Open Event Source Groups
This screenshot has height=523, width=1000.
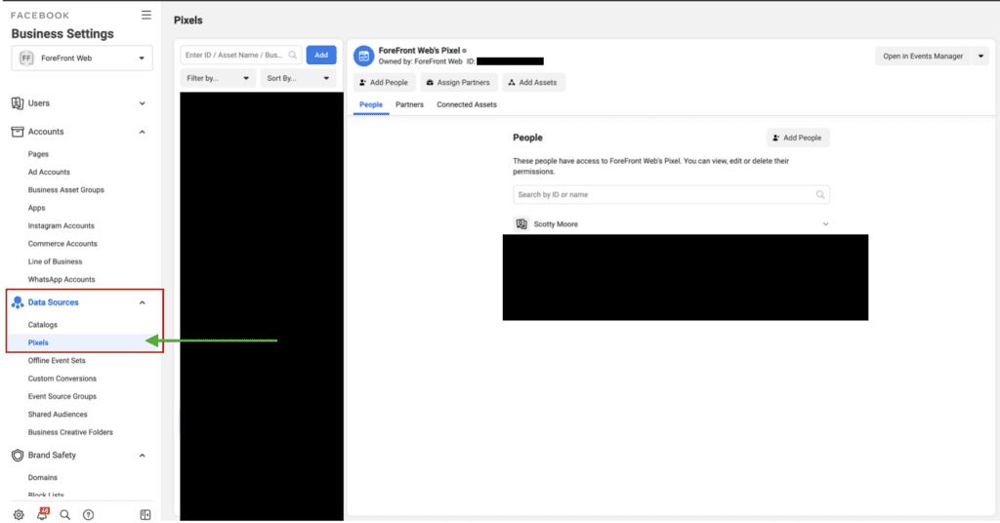tap(62, 396)
